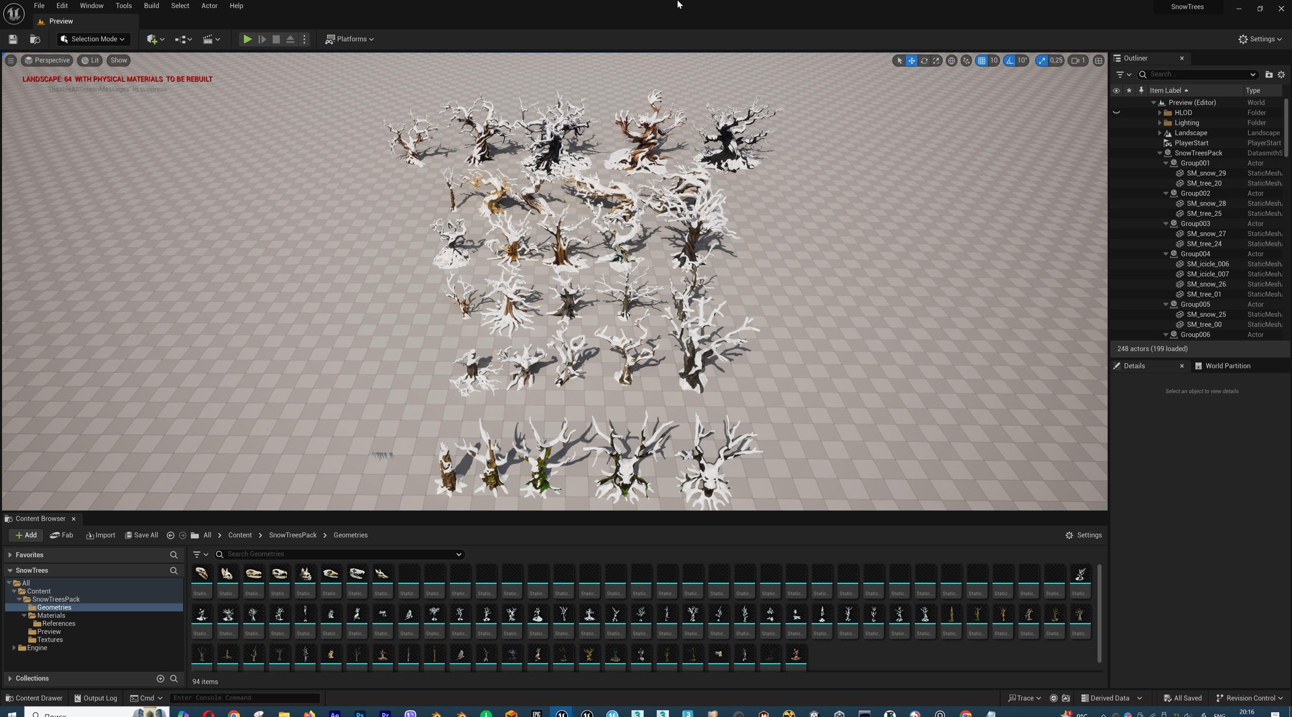Toggle world/local coordinate system globe icon

[952, 61]
